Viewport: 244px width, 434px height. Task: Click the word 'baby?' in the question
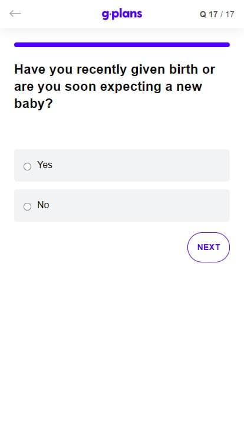tap(33, 104)
